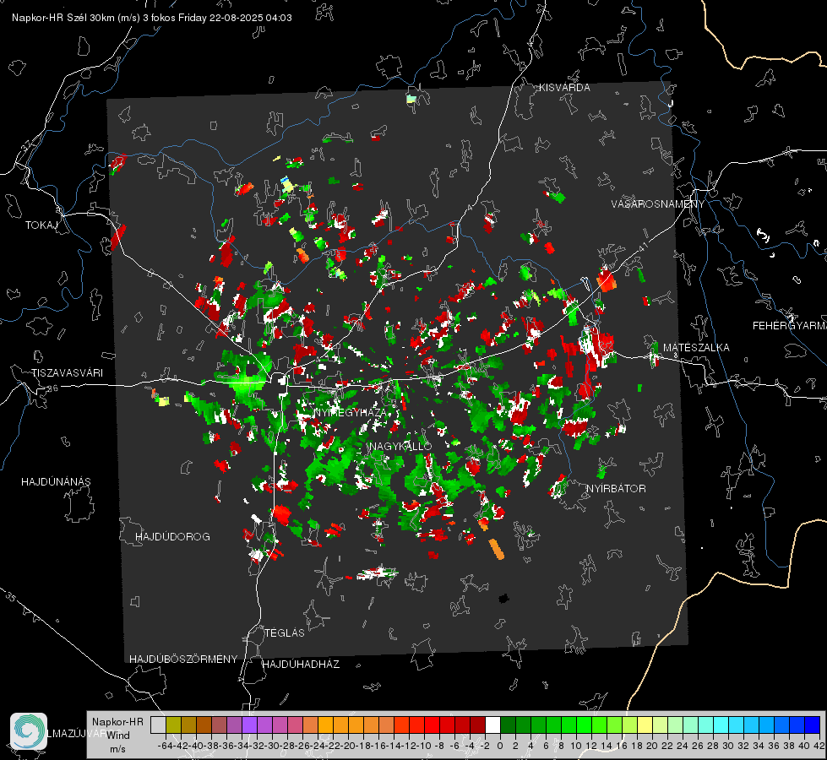Click the HAJDÚNÁNÁS label

click(56, 482)
